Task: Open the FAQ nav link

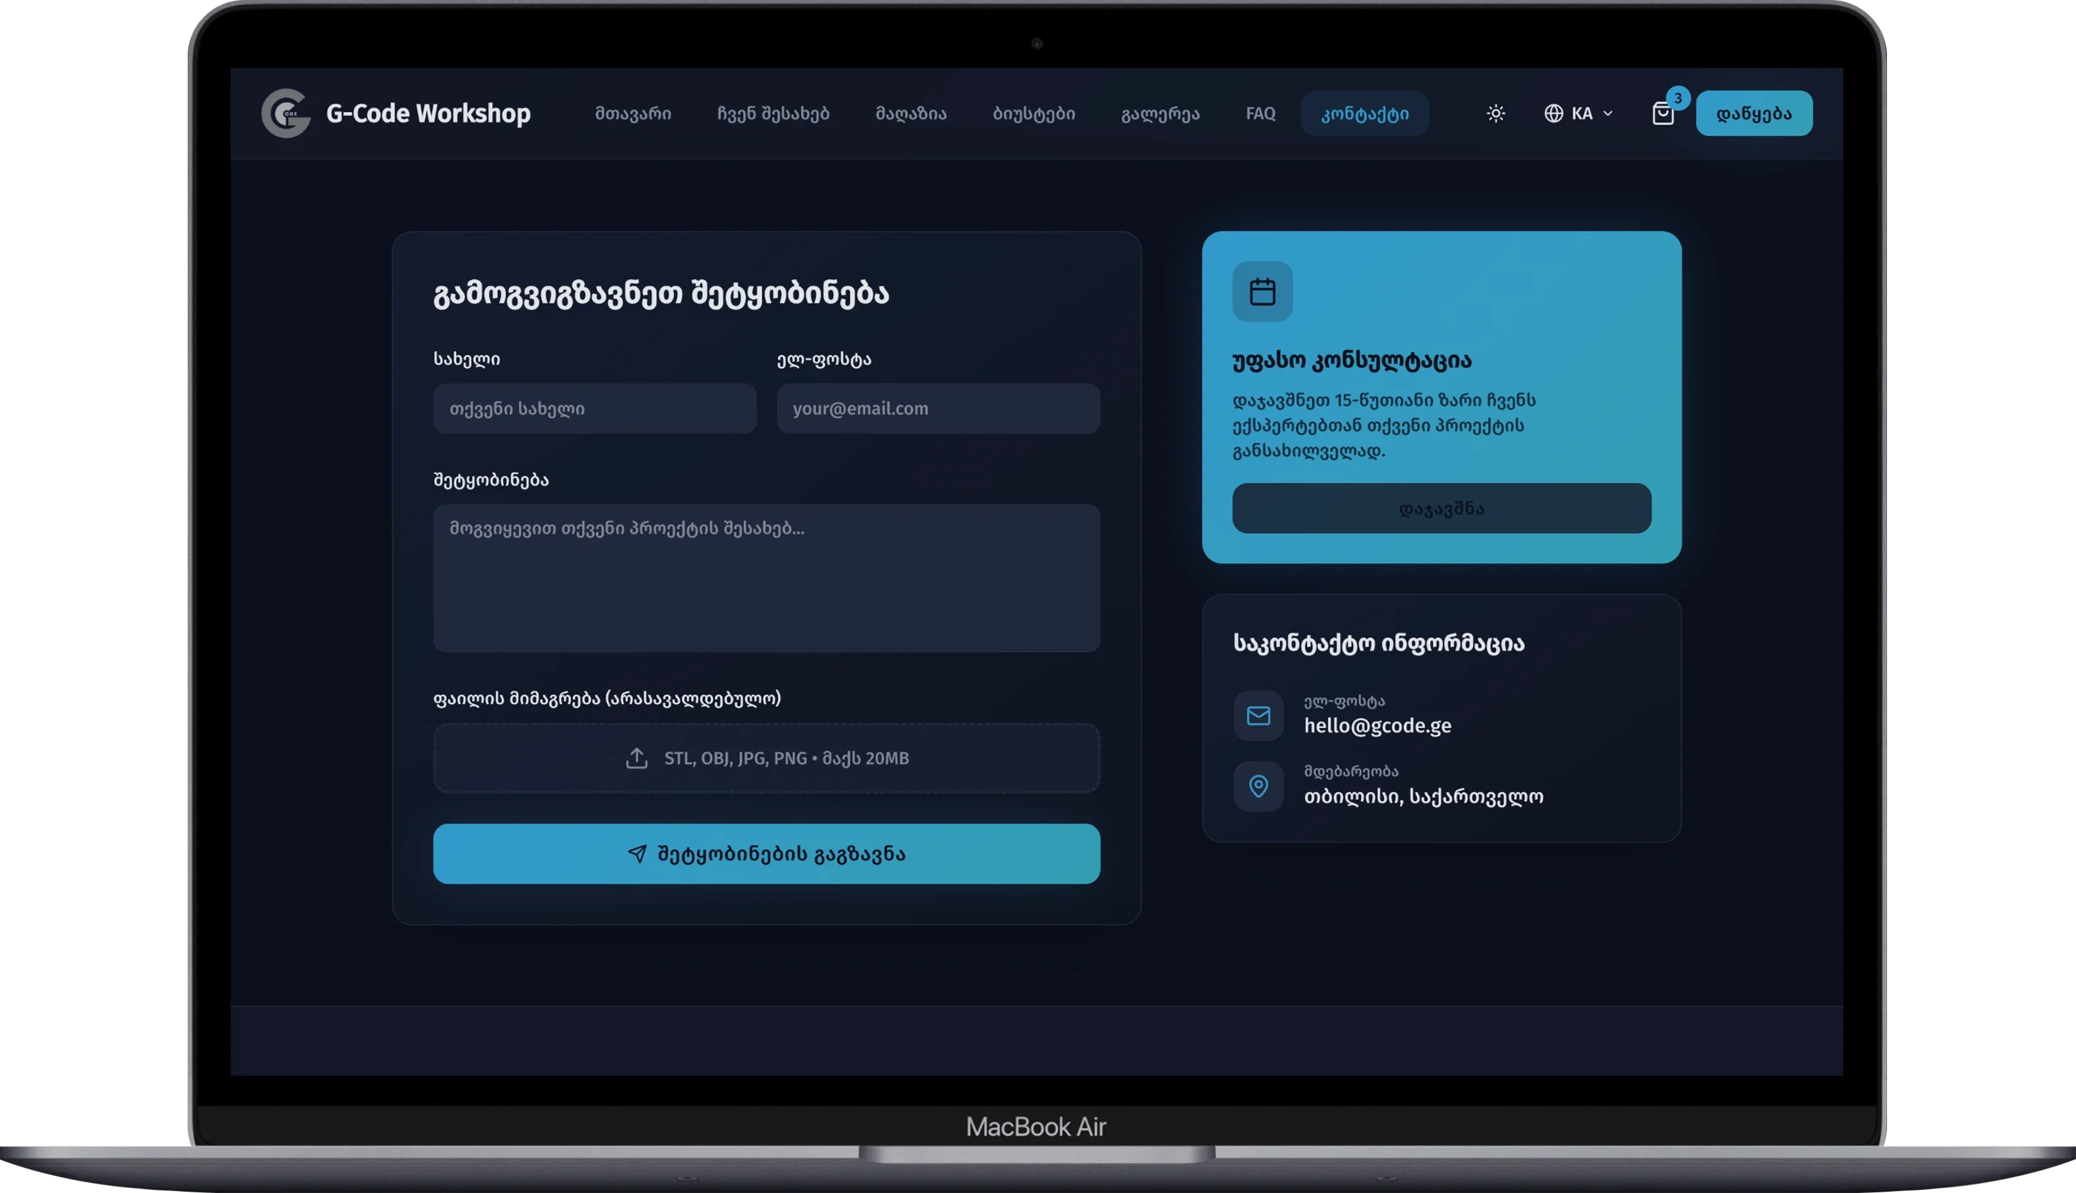Action: (1260, 113)
